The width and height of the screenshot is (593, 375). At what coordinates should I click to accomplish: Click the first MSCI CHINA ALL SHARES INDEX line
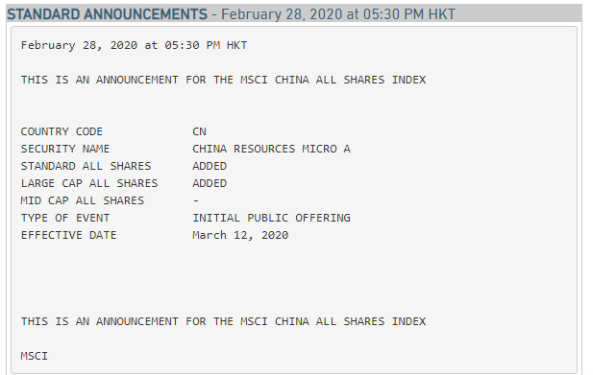(x=223, y=80)
